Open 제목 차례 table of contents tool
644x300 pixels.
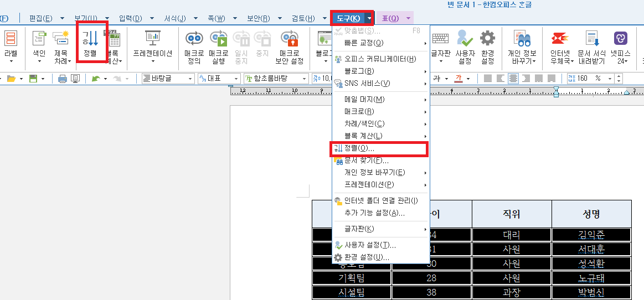(x=63, y=46)
